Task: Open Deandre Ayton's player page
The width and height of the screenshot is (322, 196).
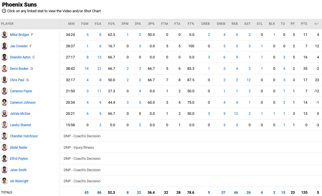Action: pos(20,57)
